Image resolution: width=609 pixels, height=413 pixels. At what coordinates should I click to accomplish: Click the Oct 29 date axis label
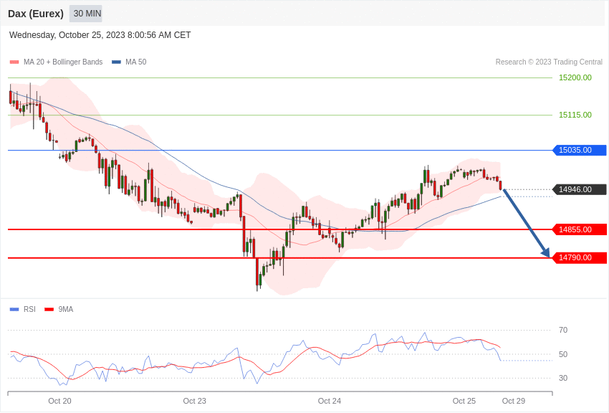point(514,401)
